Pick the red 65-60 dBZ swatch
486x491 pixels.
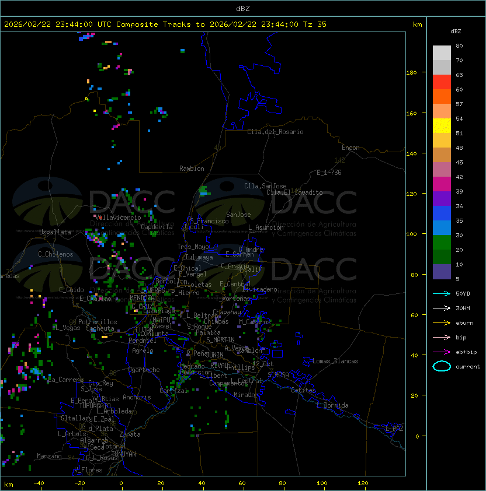point(442,82)
